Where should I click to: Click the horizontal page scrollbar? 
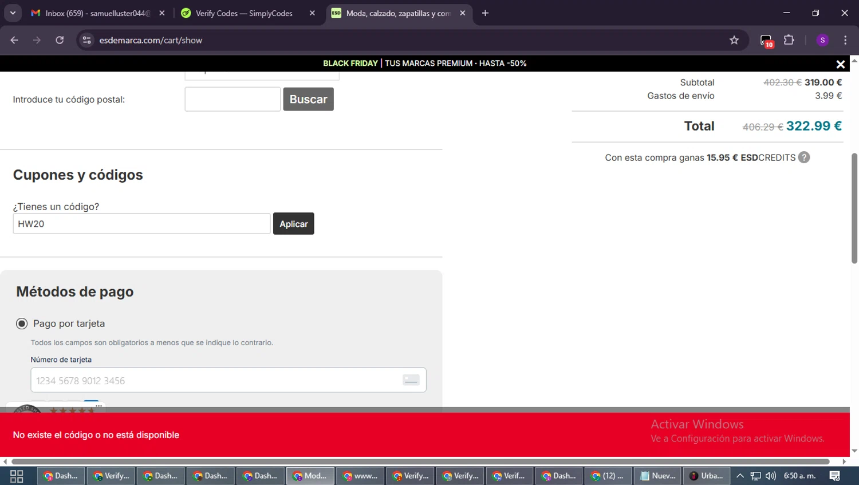[420, 462]
